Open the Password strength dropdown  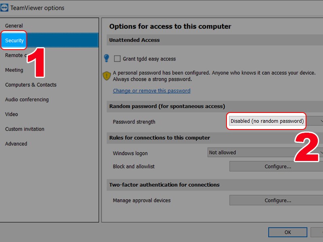276,121
